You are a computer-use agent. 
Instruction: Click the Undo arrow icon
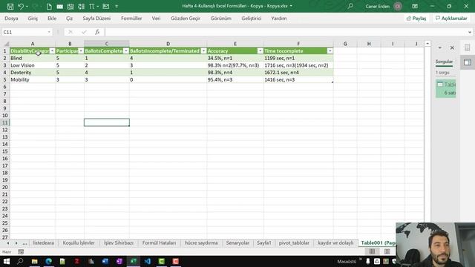21,6
